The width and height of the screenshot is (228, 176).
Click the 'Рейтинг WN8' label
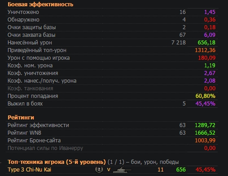pyautogui.click(x=24, y=133)
